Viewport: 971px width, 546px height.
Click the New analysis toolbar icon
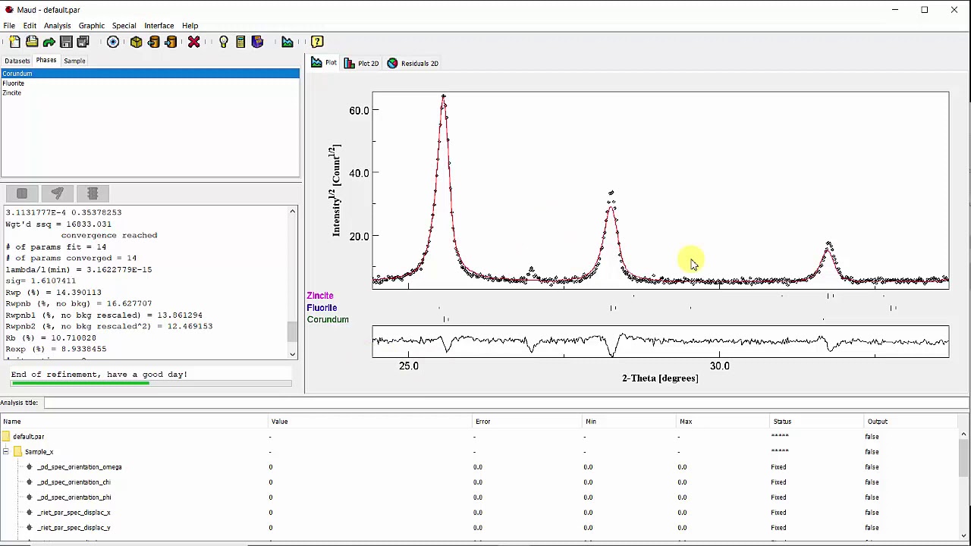pyautogui.click(x=14, y=42)
